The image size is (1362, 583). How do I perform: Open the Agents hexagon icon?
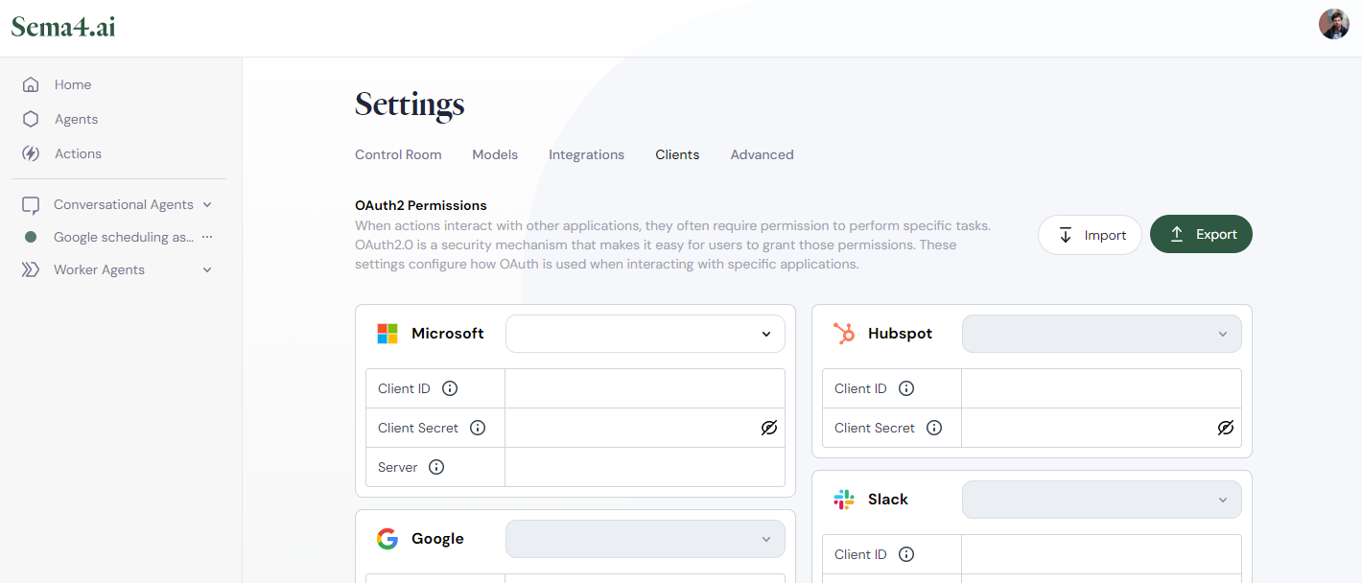31,119
